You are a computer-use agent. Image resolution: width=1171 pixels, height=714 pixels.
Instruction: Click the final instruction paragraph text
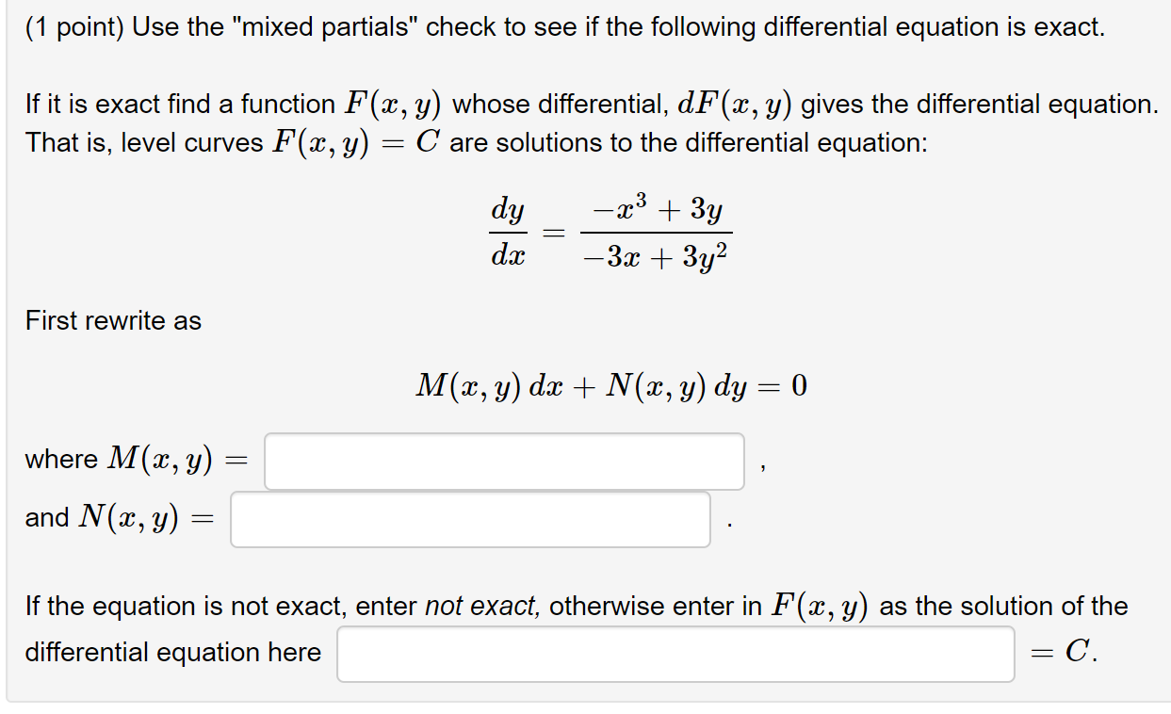[x=575, y=606]
